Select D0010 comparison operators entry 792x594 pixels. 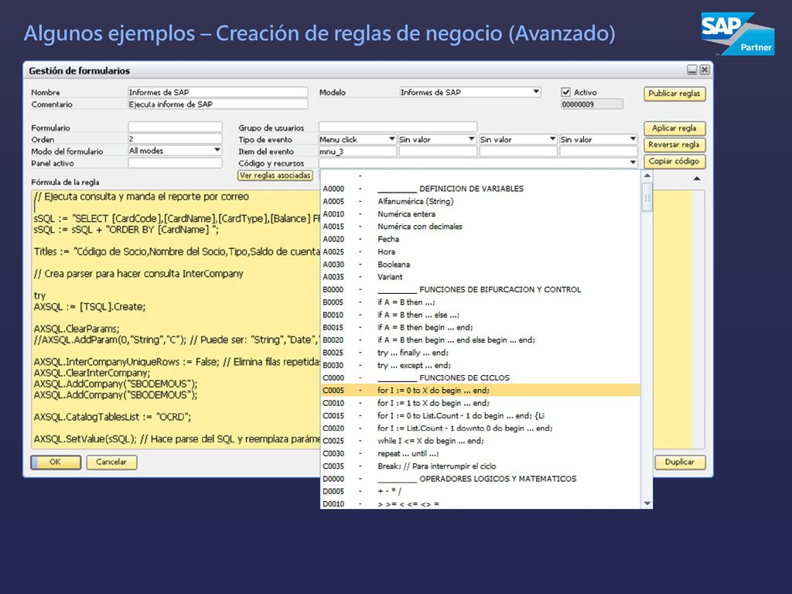[x=480, y=504]
